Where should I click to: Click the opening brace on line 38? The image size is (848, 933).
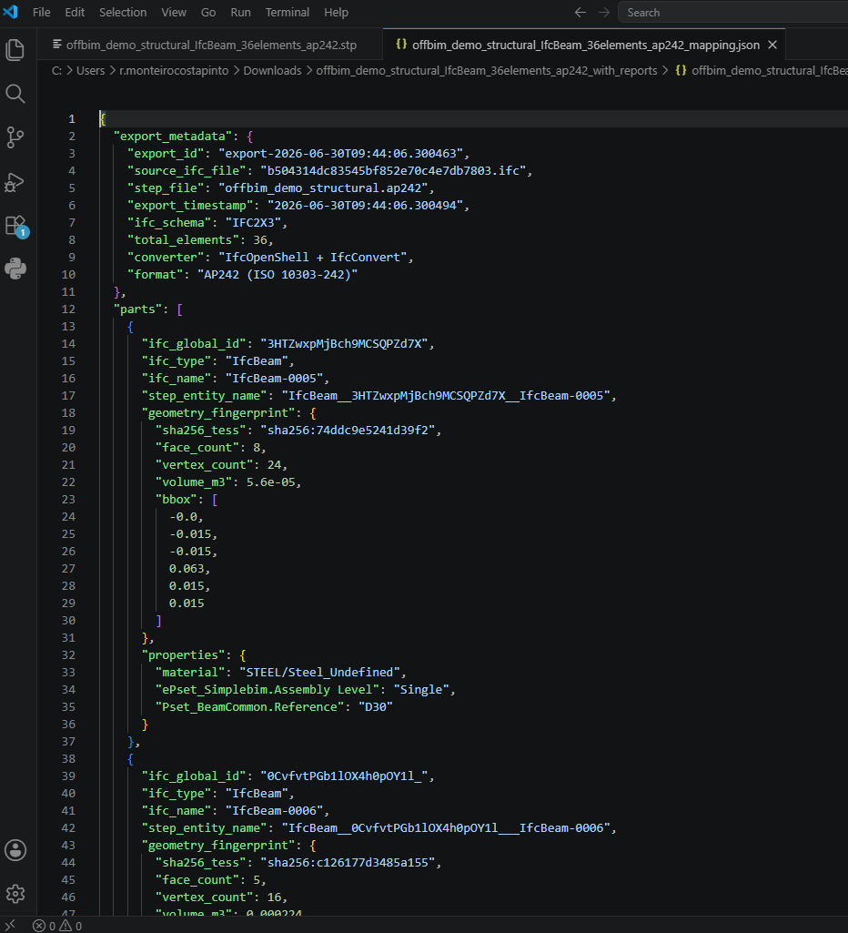click(130, 758)
